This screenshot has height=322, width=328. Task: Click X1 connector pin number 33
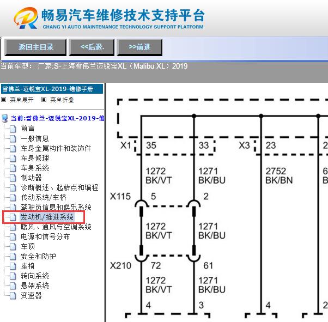204,145
